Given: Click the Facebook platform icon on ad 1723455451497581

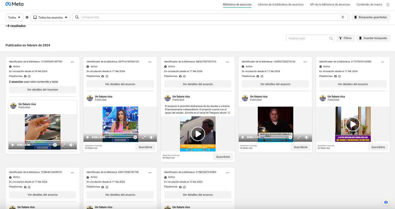Looking at the screenshot, I should (25, 76).
